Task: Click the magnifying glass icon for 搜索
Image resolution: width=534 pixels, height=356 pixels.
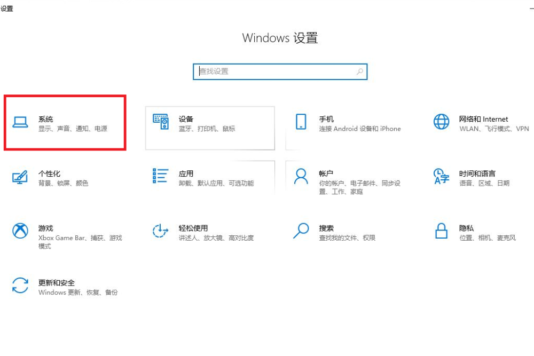Action: (x=301, y=231)
